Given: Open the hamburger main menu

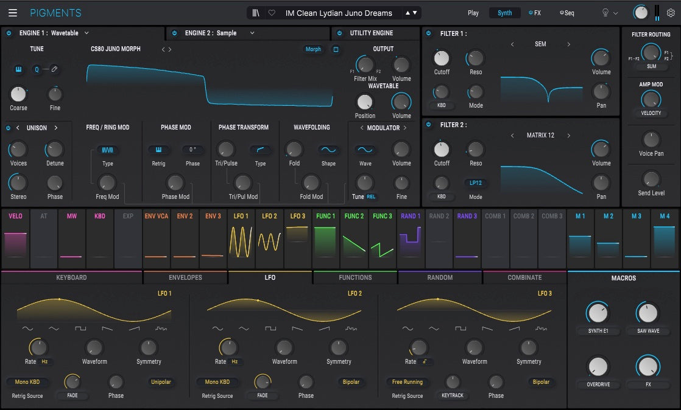Looking at the screenshot, I should tap(13, 13).
